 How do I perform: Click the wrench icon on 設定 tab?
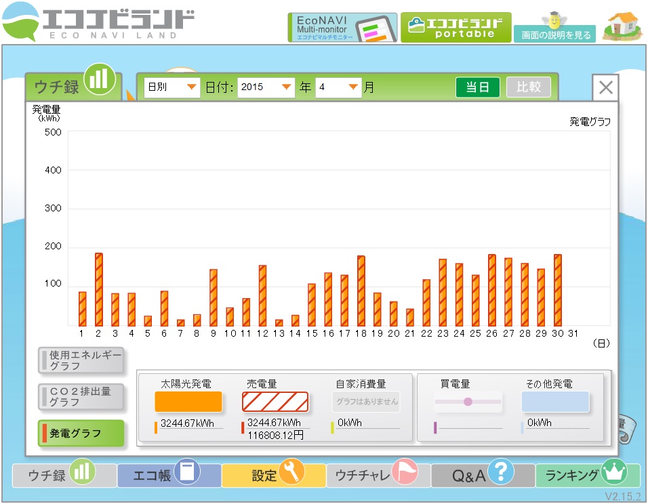coord(291,471)
